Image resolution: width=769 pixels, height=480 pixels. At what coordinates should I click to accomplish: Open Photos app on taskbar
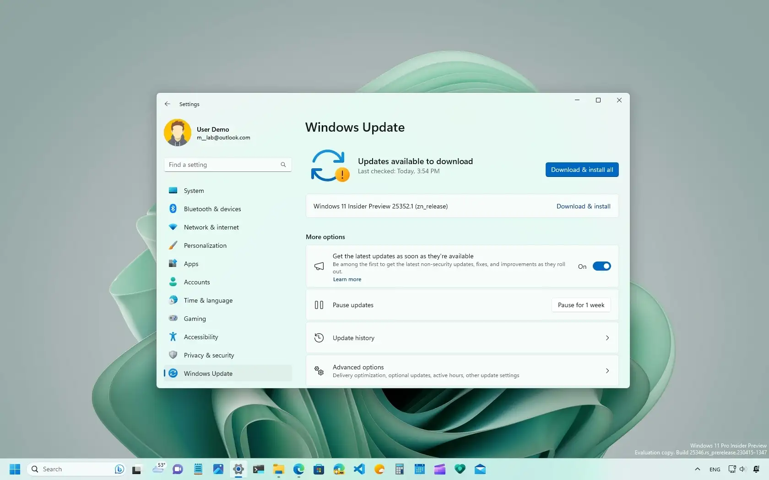[218, 469]
